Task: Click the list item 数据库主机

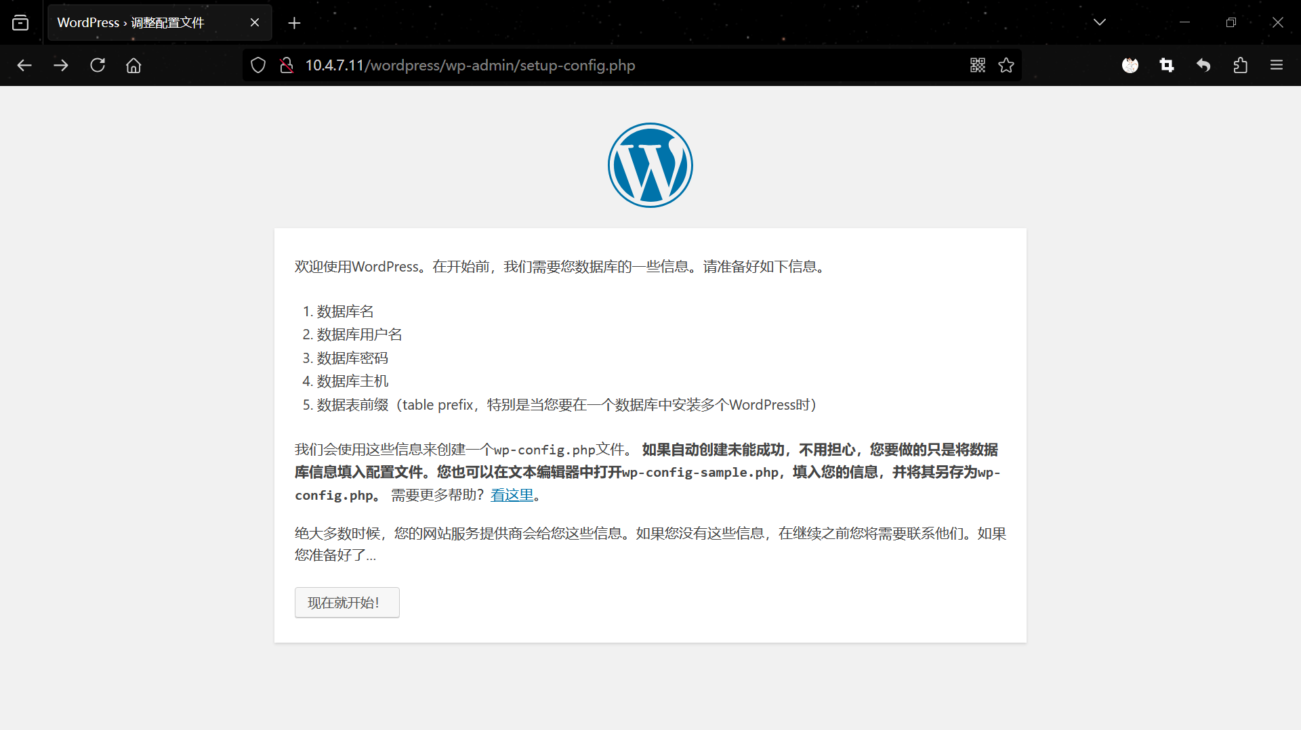Action: pyautogui.click(x=352, y=381)
